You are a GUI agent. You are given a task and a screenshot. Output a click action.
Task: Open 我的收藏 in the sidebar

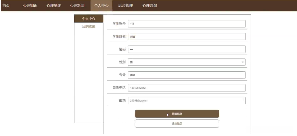point(89,26)
